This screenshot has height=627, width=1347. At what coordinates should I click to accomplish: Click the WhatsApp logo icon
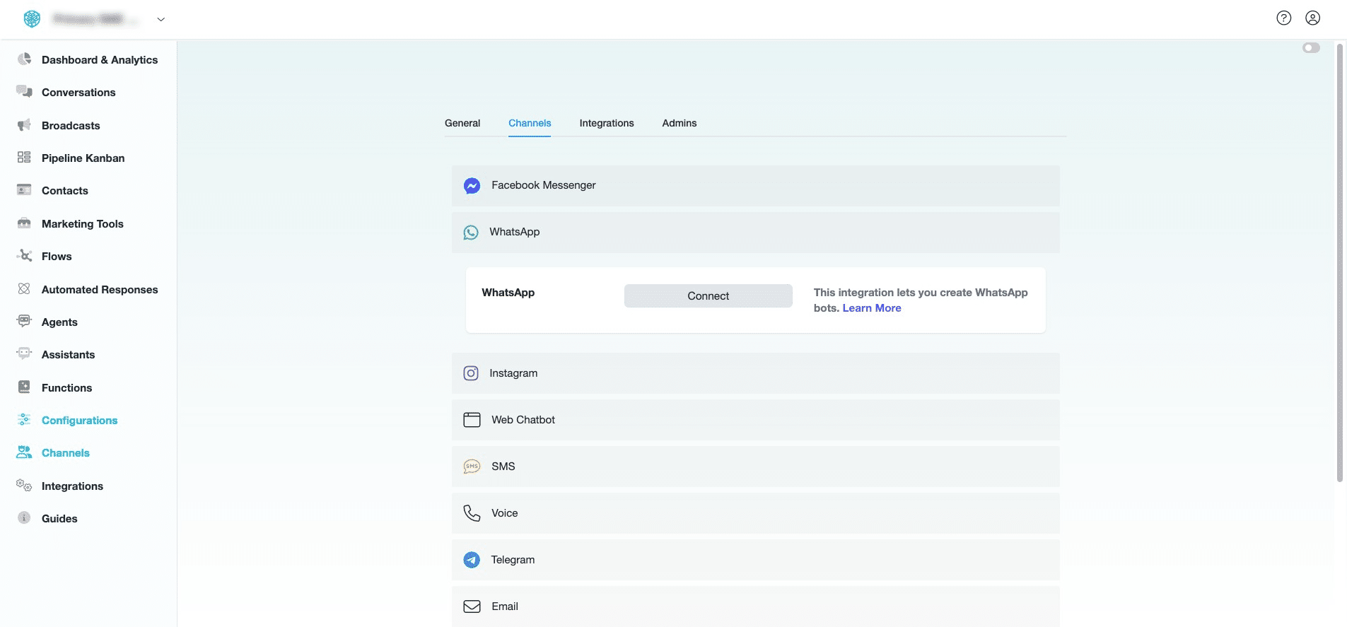point(471,233)
